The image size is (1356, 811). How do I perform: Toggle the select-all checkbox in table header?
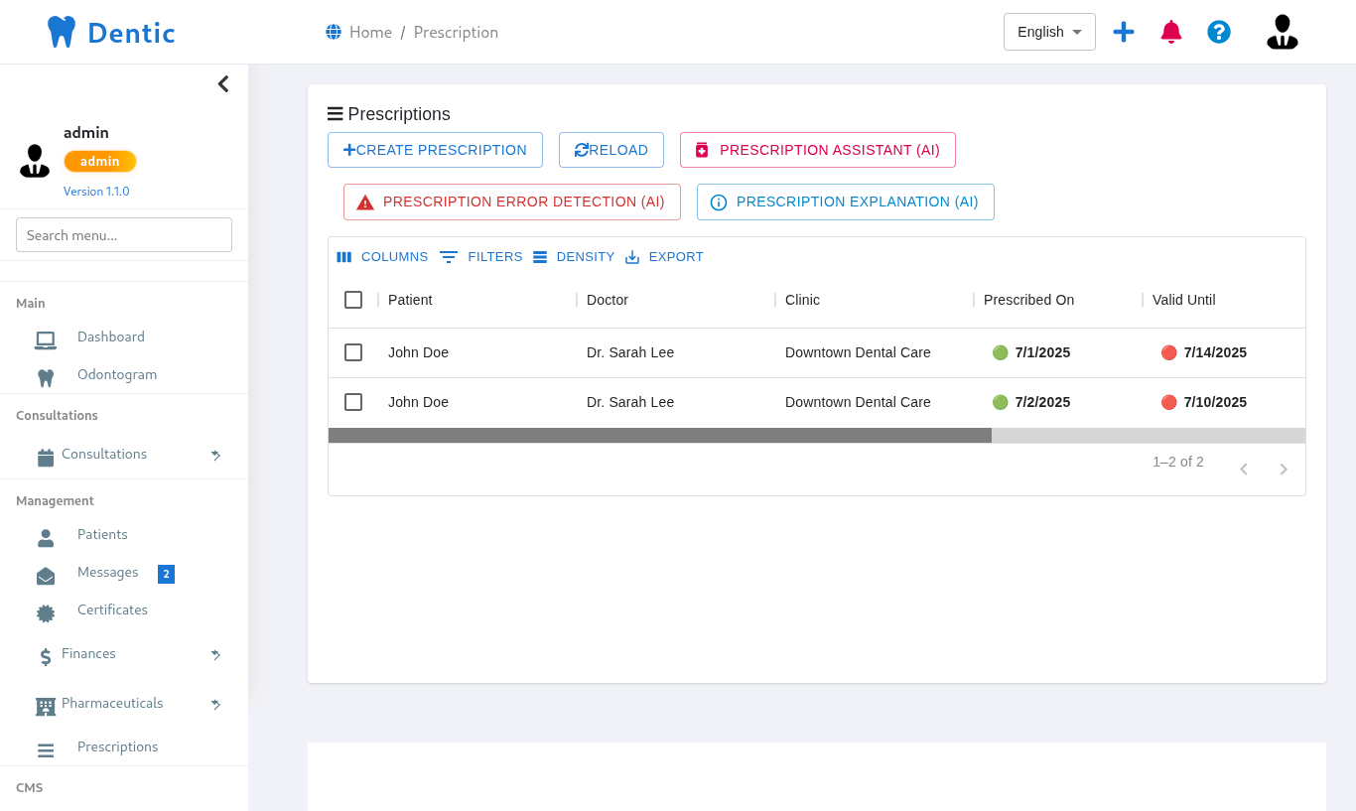353,300
